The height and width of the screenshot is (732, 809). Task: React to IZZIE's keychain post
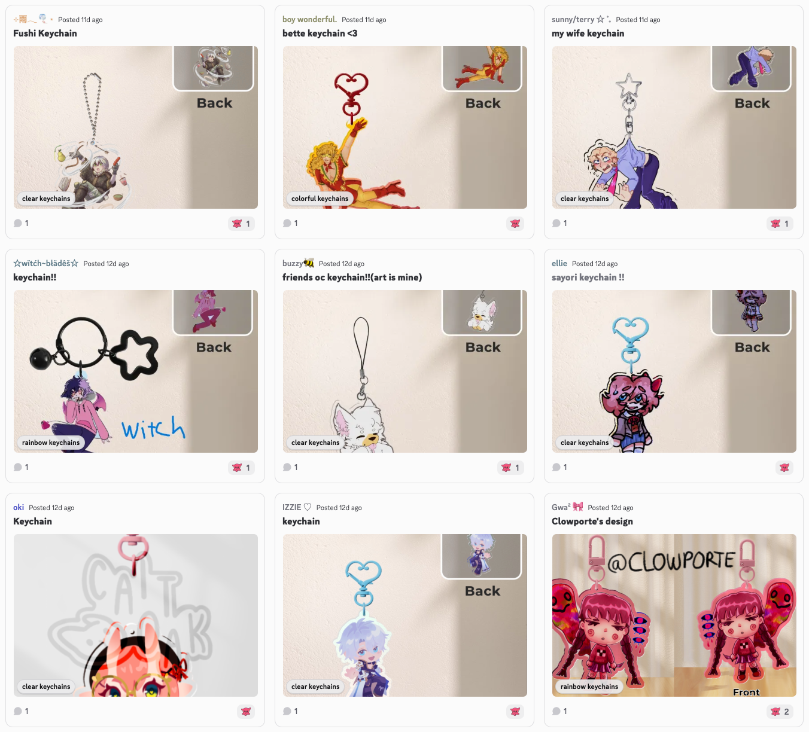pyautogui.click(x=515, y=712)
